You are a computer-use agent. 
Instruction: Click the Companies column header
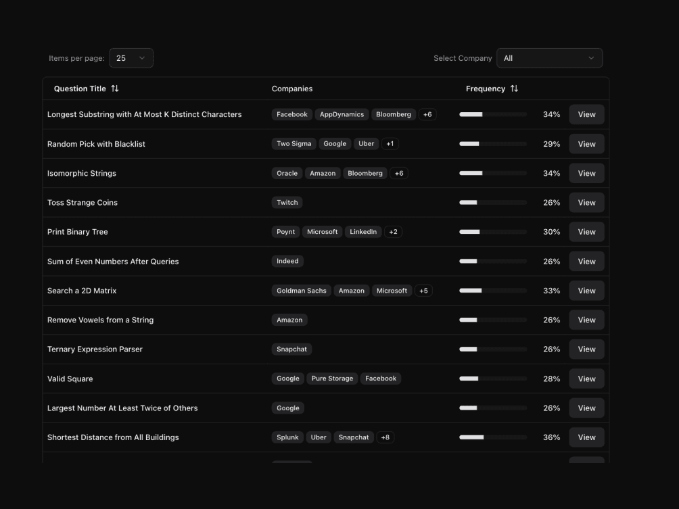click(292, 89)
